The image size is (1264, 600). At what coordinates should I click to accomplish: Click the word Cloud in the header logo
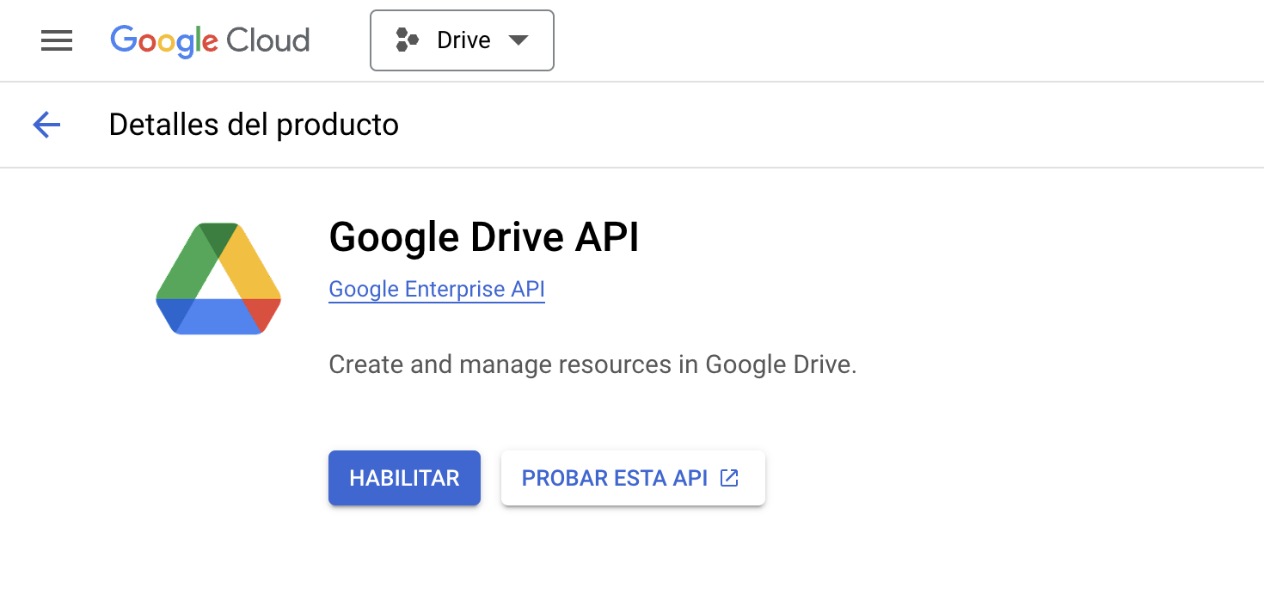[267, 40]
